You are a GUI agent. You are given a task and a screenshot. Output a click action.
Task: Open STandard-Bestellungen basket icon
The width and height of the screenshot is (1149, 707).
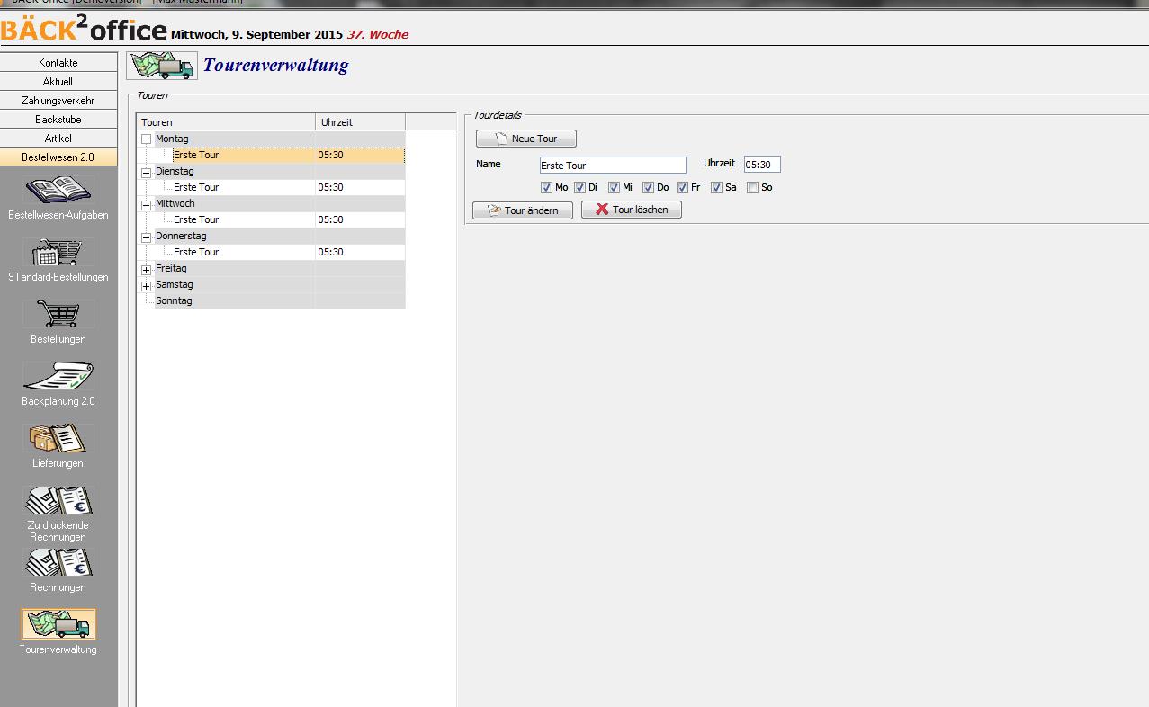click(x=58, y=253)
